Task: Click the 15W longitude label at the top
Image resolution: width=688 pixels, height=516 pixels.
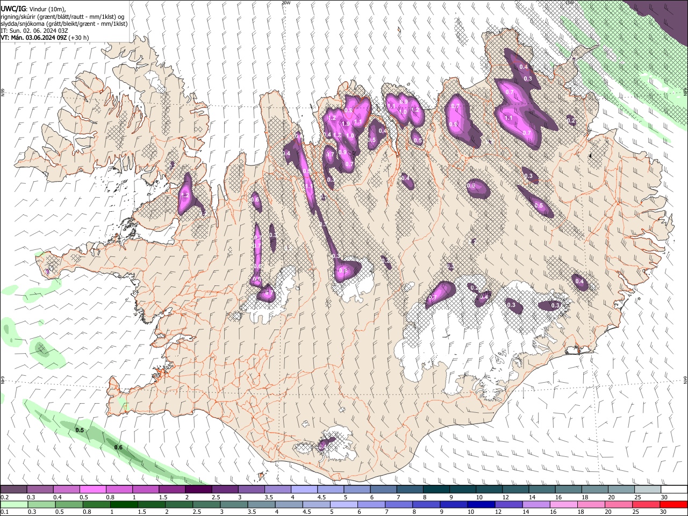Action: click(x=570, y=3)
